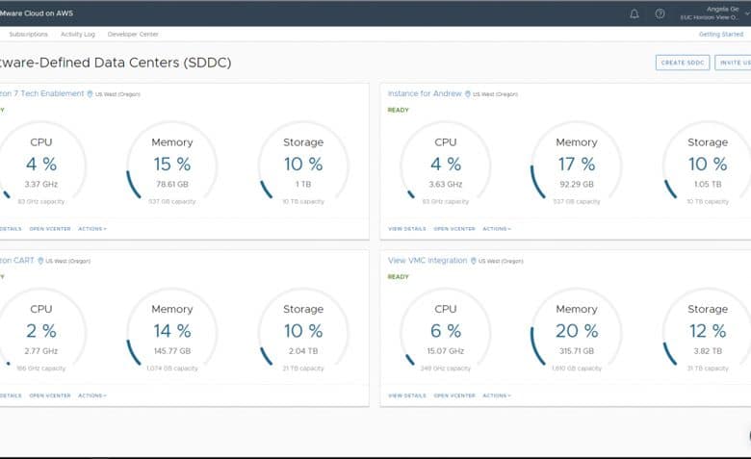The width and height of the screenshot is (751, 459).
Task: Open the notifications bell icon
Action: 634,13
